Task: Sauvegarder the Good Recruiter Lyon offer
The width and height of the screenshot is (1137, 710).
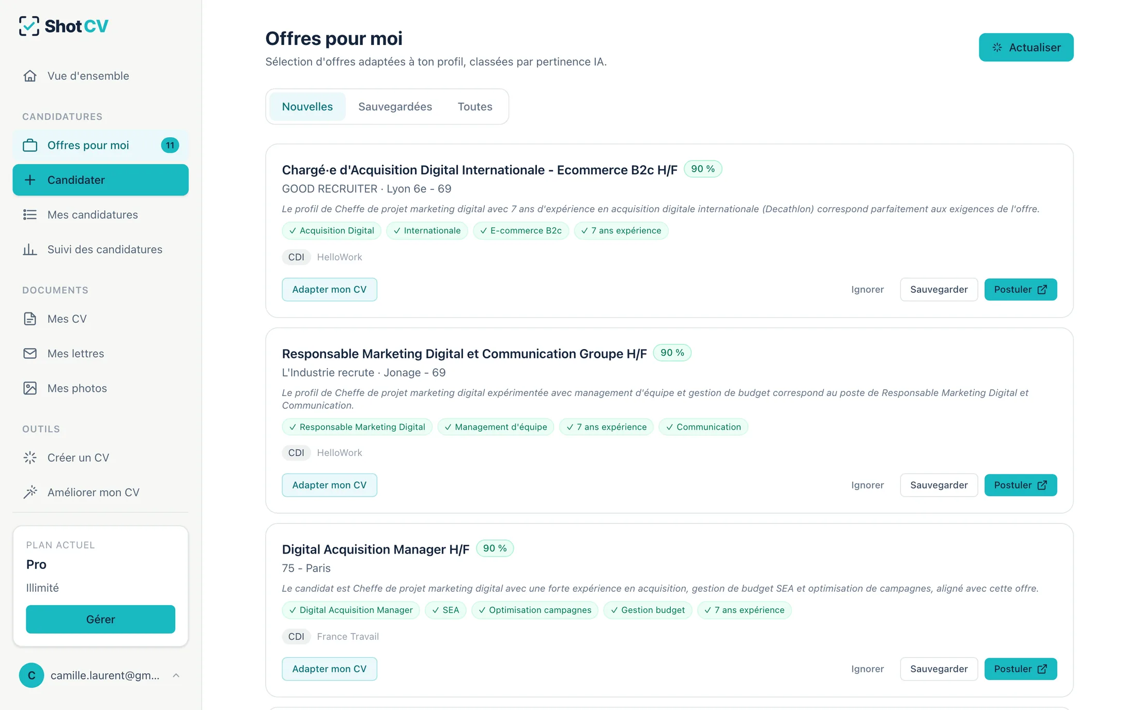Action: [x=939, y=289]
